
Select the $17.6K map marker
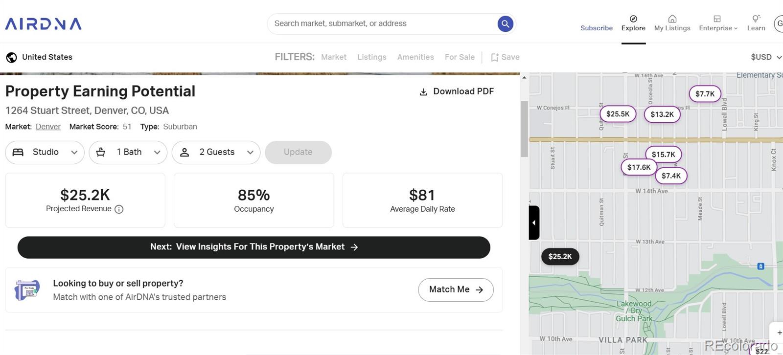click(639, 167)
